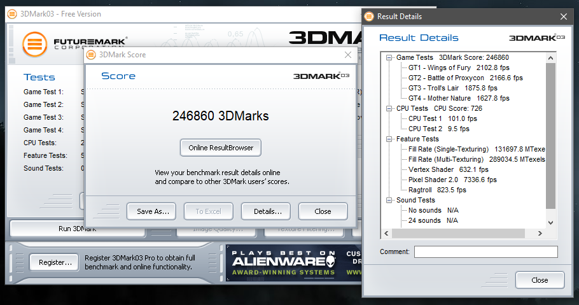Screen dimensions: 579x305
Task: Select GT2 - Battle of Proxycon row
Action: pyautogui.click(x=466, y=78)
